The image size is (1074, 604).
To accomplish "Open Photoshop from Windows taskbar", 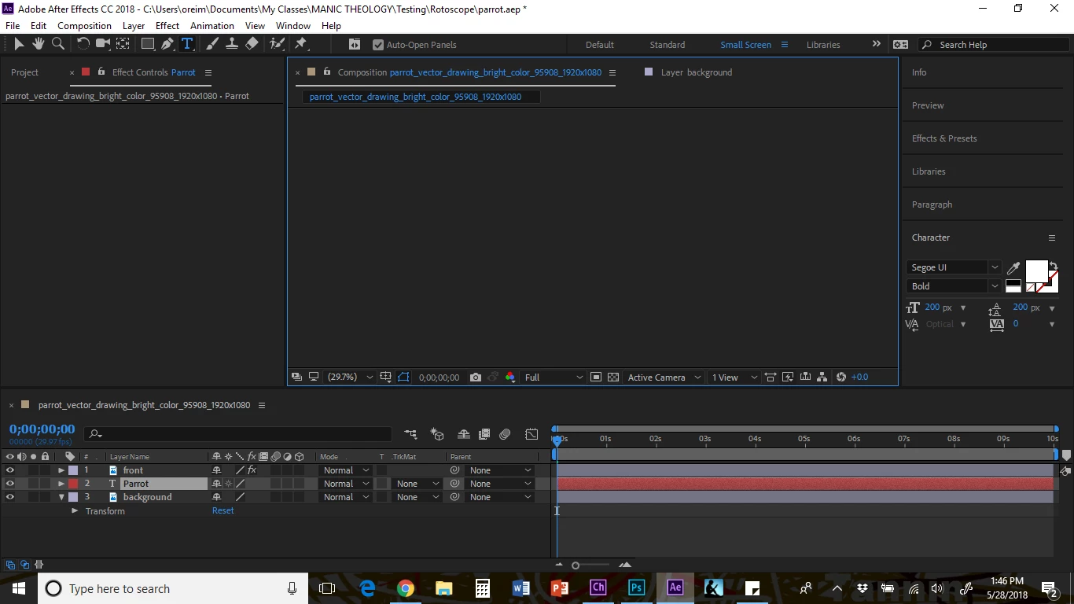I will tap(637, 587).
